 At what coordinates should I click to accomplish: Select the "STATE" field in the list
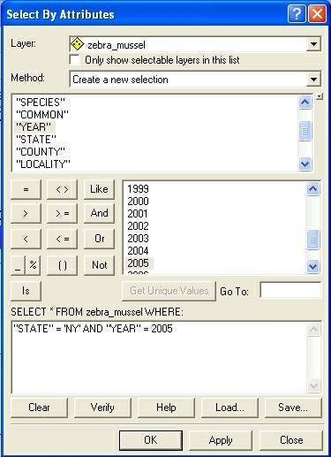36,140
